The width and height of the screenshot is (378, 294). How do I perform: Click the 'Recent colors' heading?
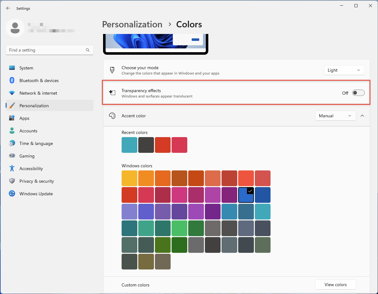click(134, 132)
